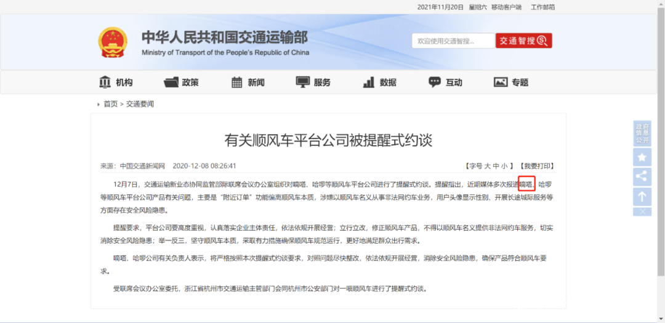Open the 机构 navigation menu
The height and width of the screenshot is (323, 665).
[116, 82]
